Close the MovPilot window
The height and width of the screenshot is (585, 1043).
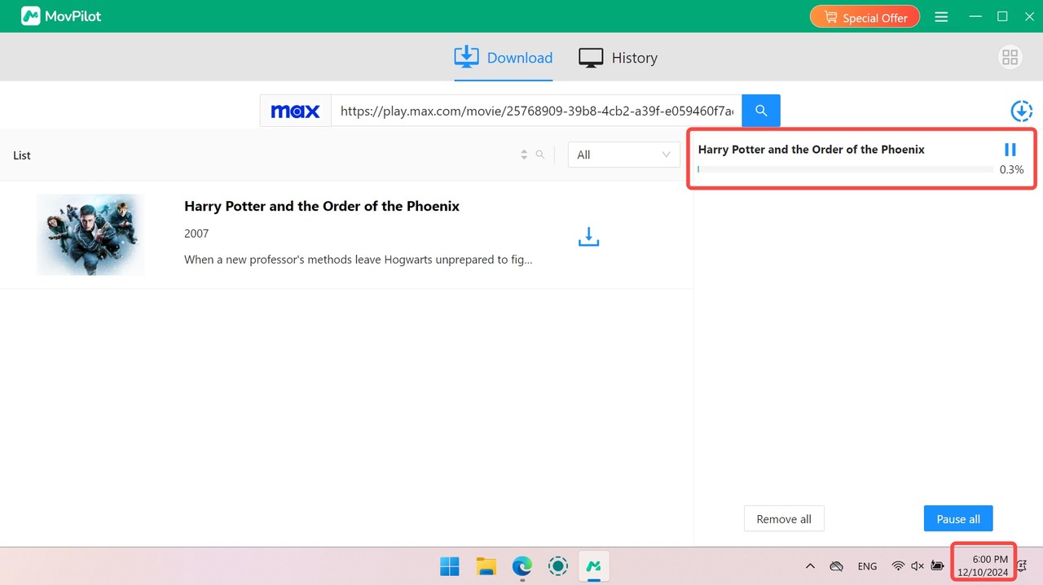[x=1029, y=16]
